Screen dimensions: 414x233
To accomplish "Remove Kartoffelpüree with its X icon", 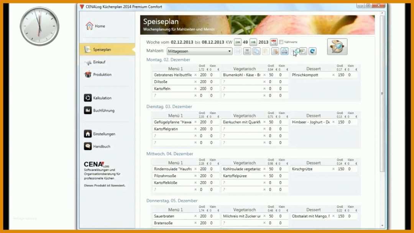I will click(x=264, y=176).
